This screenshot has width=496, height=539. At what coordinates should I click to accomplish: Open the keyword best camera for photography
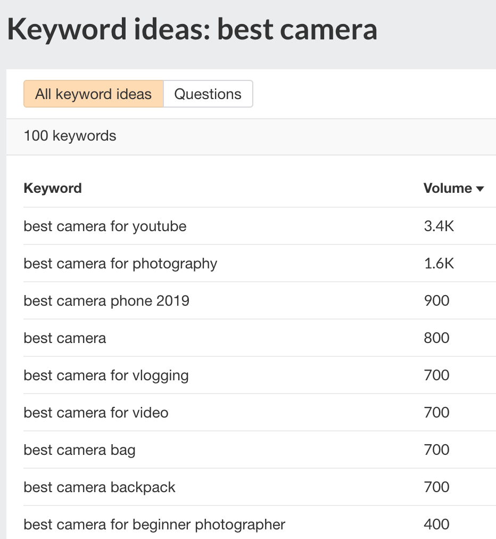click(x=120, y=264)
